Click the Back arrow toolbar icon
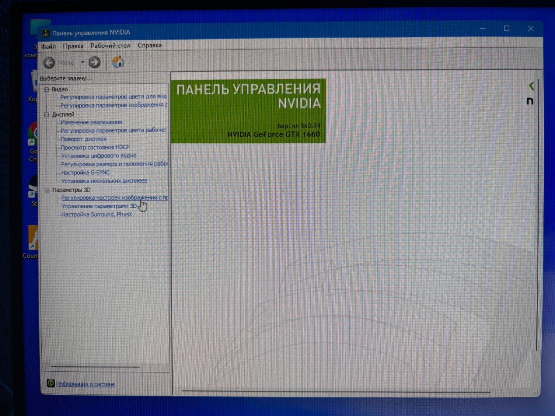This screenshot has width=555, height=416. [49, 63]
